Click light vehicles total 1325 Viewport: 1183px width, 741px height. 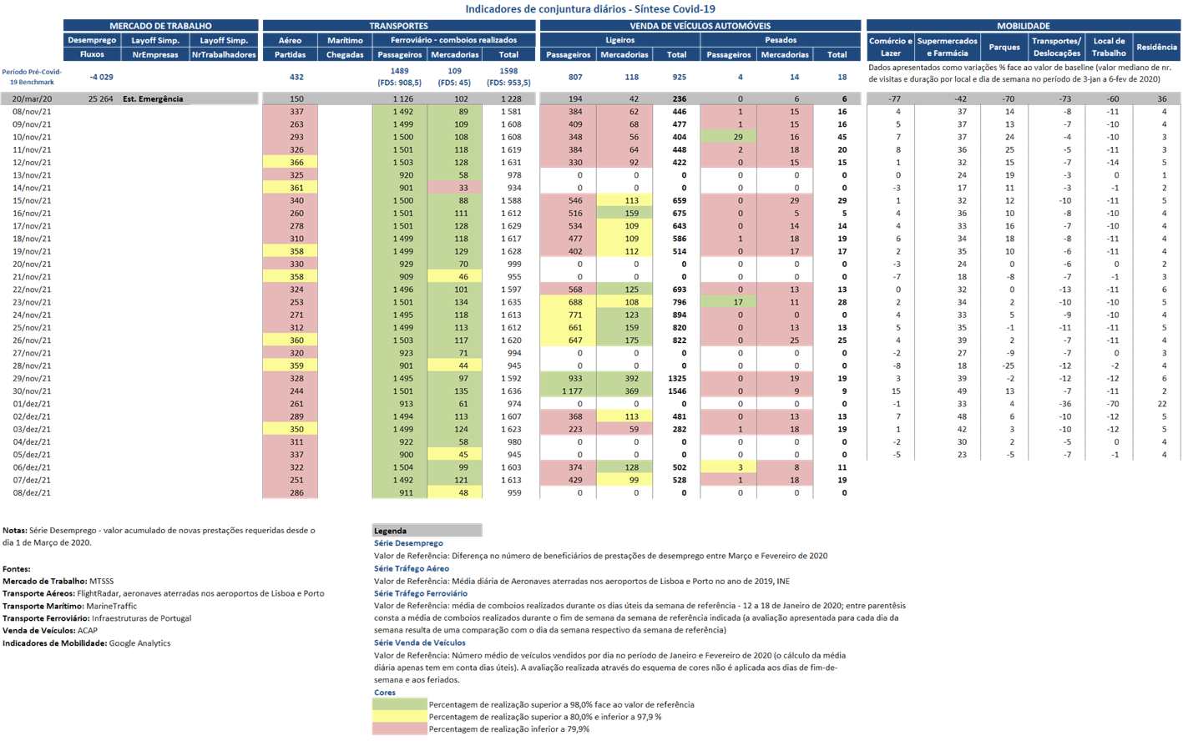point(675,379)
